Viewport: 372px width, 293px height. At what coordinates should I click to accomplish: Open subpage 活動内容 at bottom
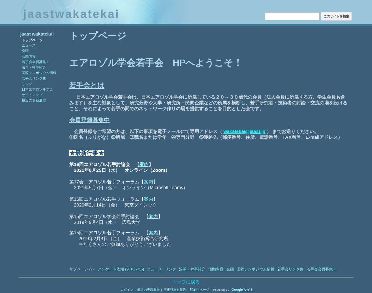pos(216,269)
